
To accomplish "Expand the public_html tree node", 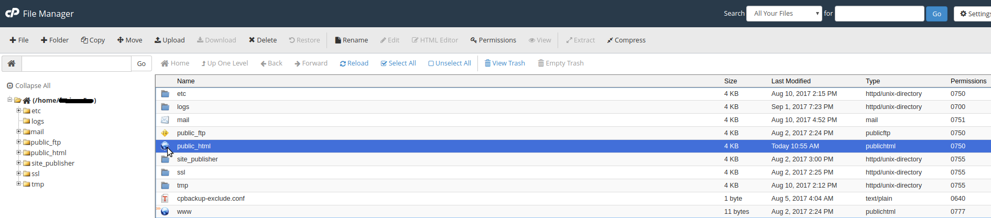I will [19, 152].
